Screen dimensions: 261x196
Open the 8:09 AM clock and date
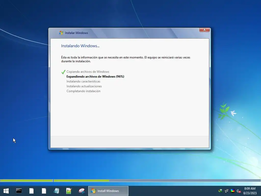point(250,191)
